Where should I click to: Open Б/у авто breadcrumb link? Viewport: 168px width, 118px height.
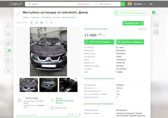(57, 17)
